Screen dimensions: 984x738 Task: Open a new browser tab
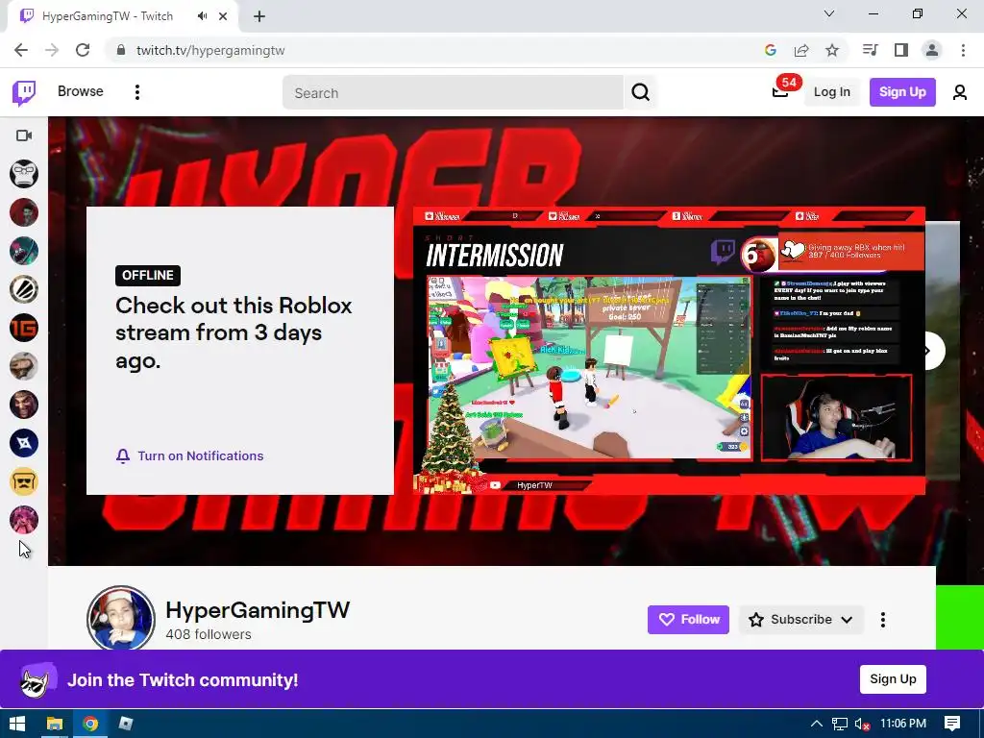(x=259, y=16)
